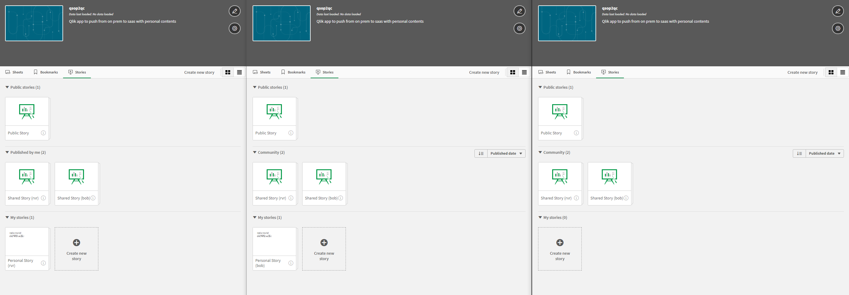The width and height of the screenshot is (849, 295).
Task: Open Shared Story (bob) thumbnail in right panel
Action: point(609,177)
